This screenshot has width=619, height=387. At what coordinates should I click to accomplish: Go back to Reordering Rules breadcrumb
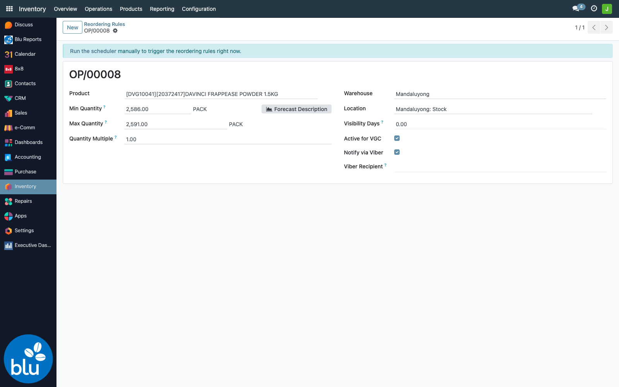pyautogui.click(x=104, y=24)
